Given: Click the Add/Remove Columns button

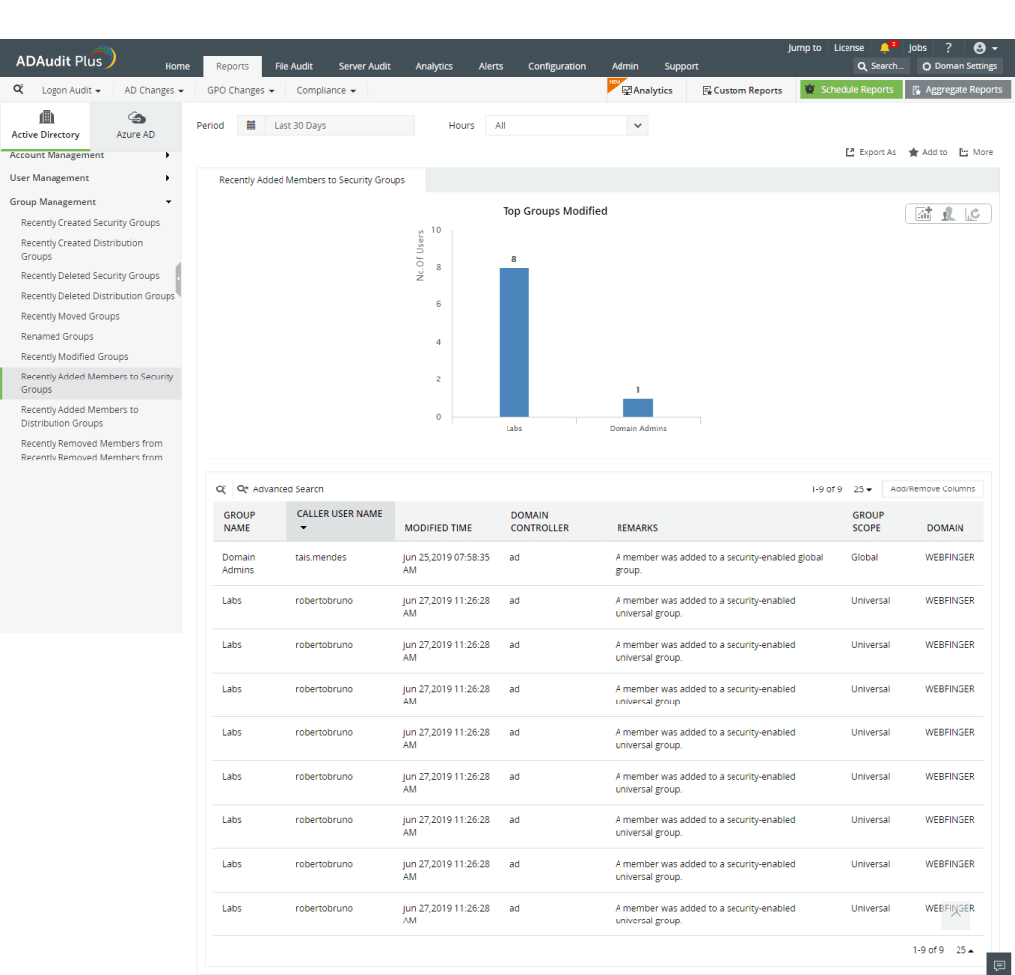Looking at the screenshot, I should [932, 489].
